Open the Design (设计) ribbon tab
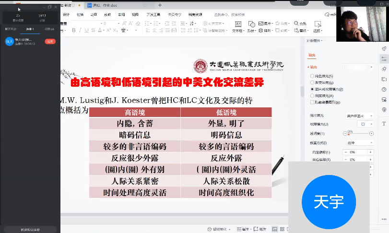This screenshot has height=233, width=389. point(66,14)
